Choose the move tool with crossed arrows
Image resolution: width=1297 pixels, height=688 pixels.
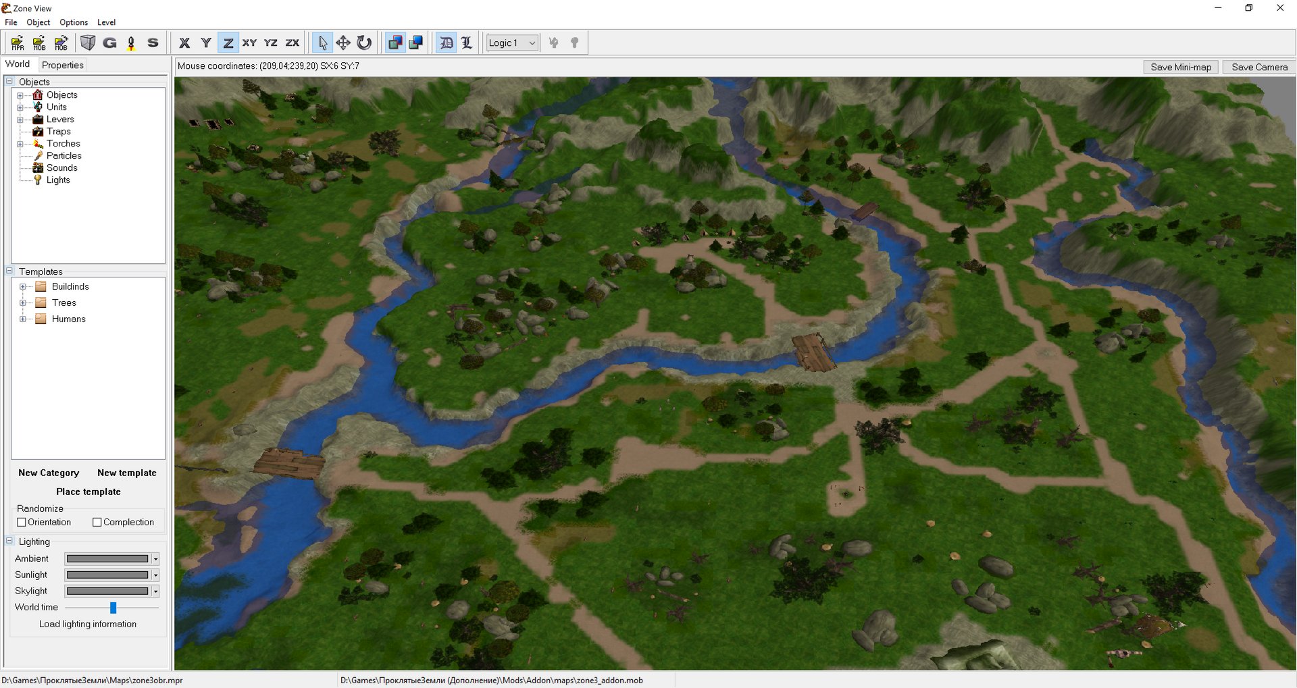(343, 43)
